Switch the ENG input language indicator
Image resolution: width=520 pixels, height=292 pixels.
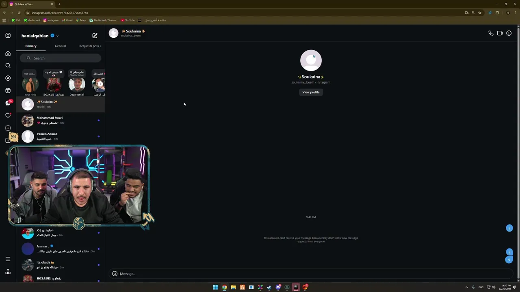pyautogui.click(x=481, y=287)
